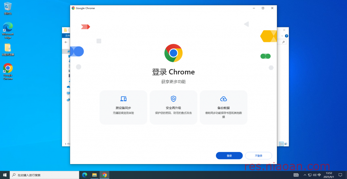Click the blue 登录 sign-in button
Image resolution: width=347 pixels, height=179 pixels.
[x=229, y=156]
